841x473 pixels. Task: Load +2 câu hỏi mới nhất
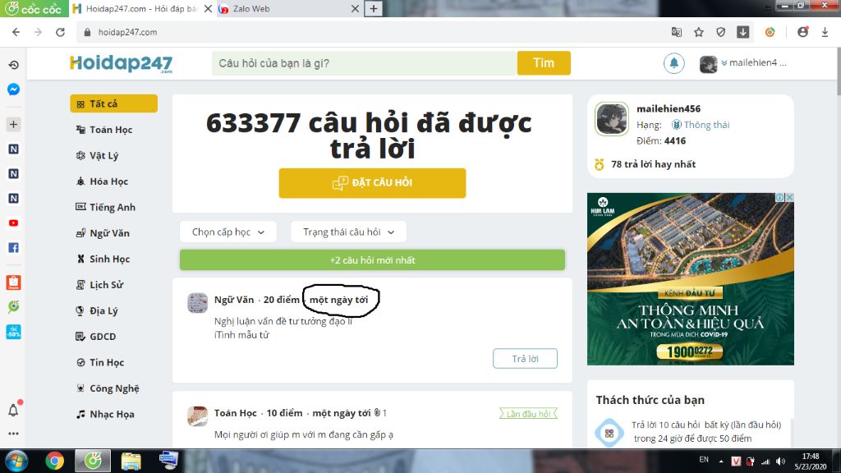372,260
